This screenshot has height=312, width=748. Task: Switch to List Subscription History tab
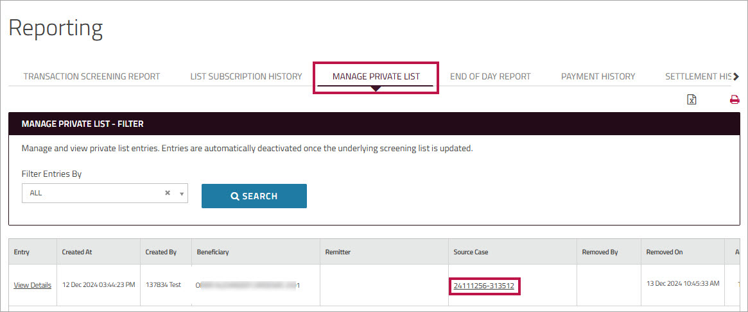[x=246, y=76]
